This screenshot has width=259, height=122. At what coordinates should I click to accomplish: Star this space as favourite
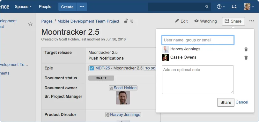tap(30, 24)
